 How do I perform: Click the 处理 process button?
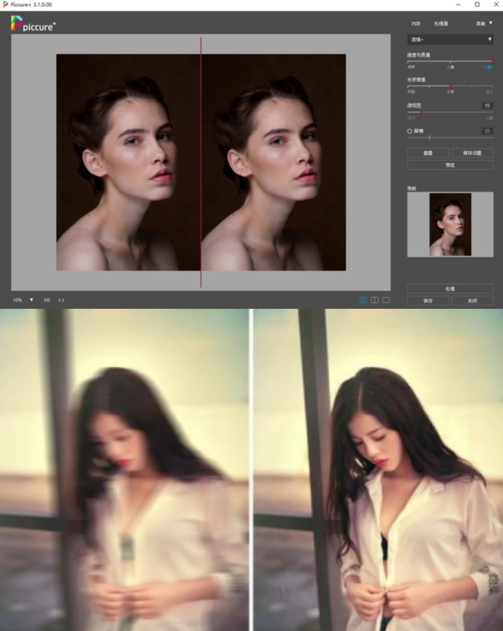tap(450, 289)
